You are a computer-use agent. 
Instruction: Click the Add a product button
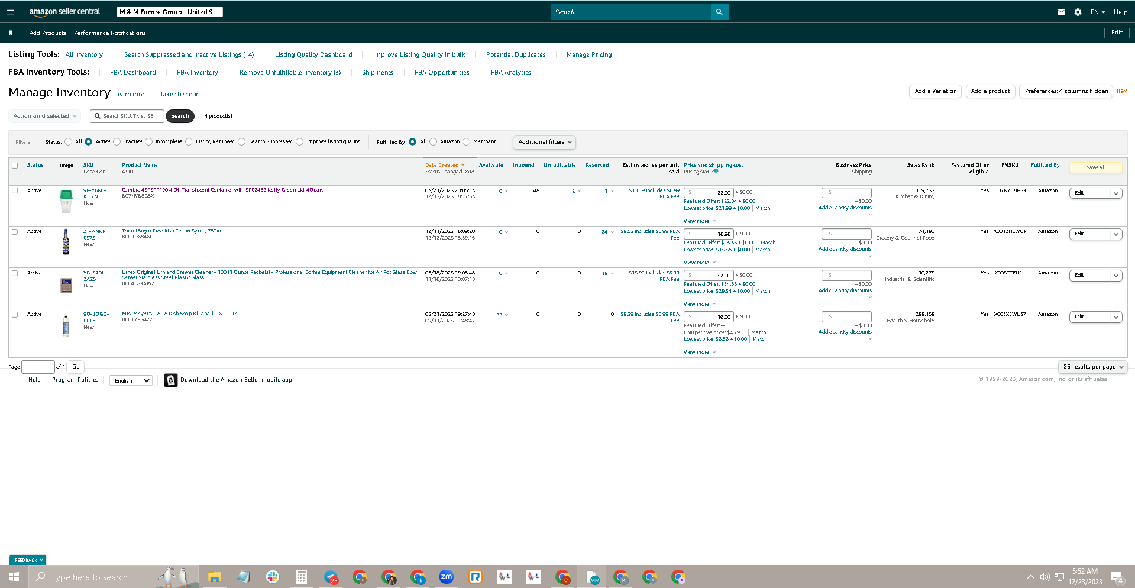[x=991, y=91]
